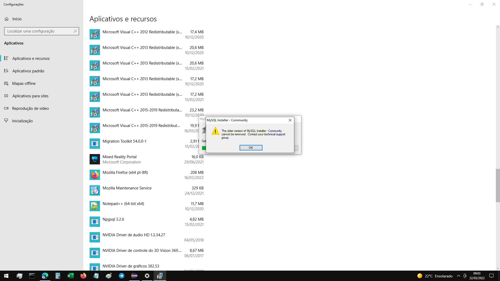Open Inicialização settings page
Screen dimensions: 500x281
tap(22, 121)
